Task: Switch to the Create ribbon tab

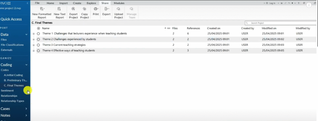Action: pyautogui.click(x=77, y=3)
